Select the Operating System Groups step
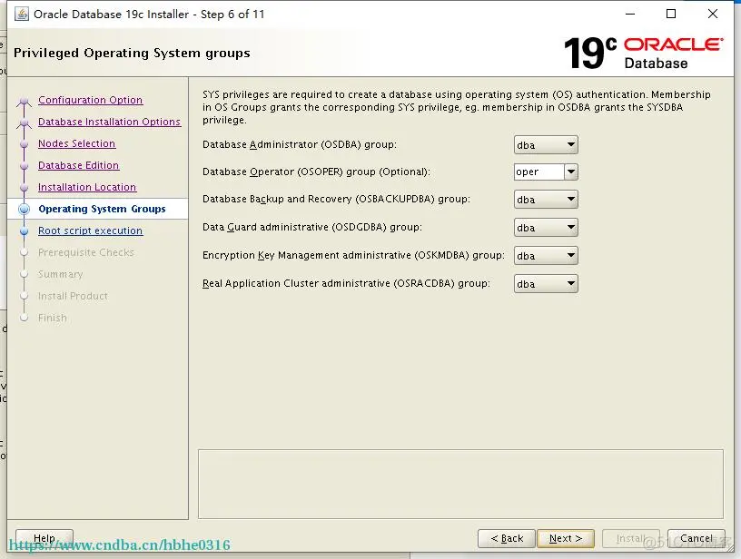The height and width of the screenshot is (559, 741). point(102,209)
